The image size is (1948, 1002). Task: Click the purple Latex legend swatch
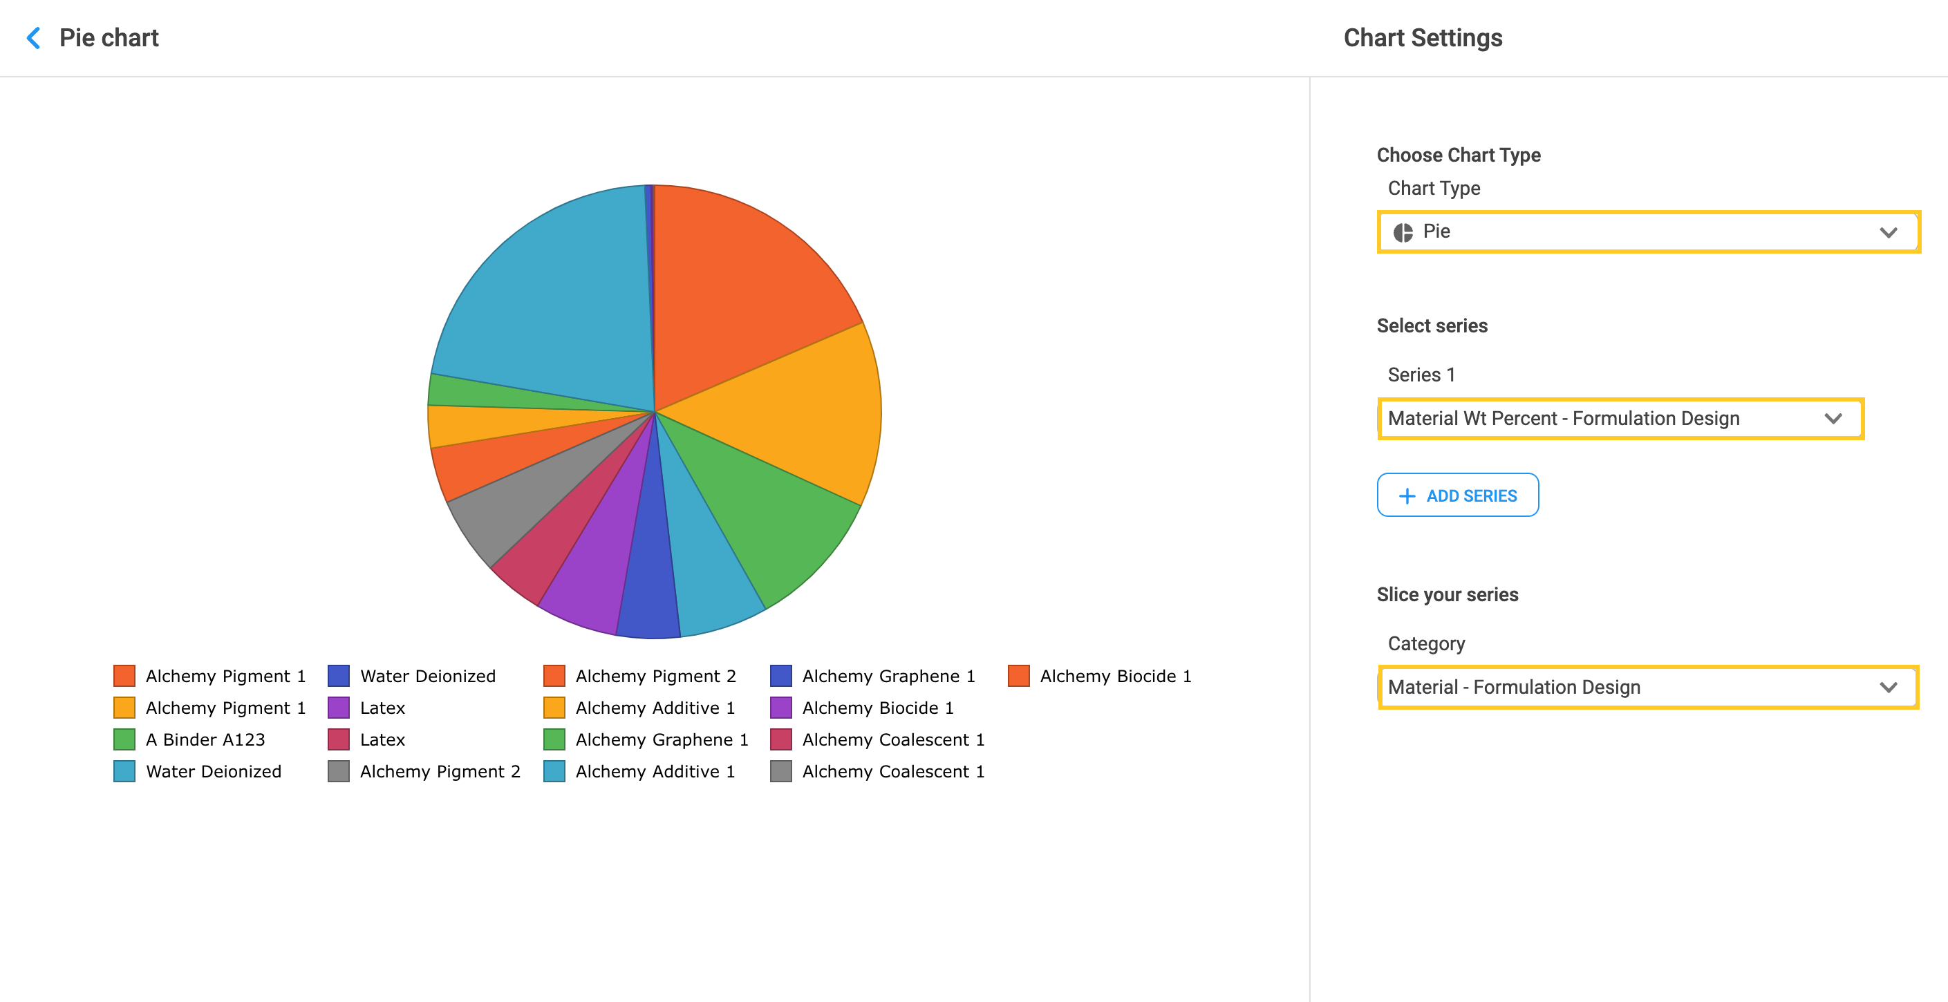[x=338, y=708]
